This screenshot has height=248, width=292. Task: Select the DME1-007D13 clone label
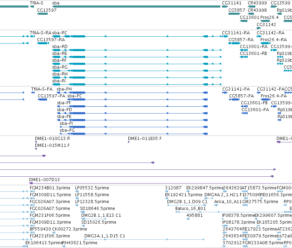44,180
